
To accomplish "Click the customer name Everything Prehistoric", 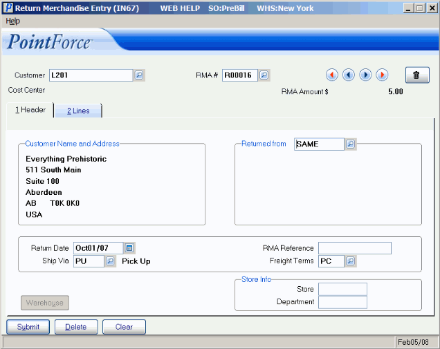I will click(66, 159).
